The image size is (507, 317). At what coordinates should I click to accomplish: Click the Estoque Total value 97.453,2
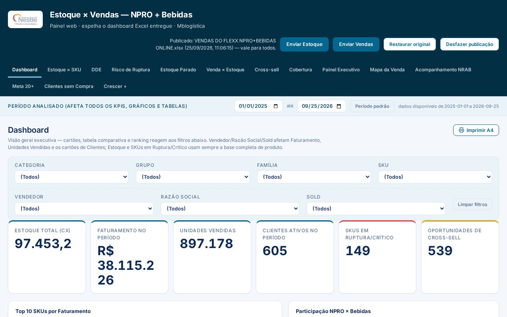point(43,243)
